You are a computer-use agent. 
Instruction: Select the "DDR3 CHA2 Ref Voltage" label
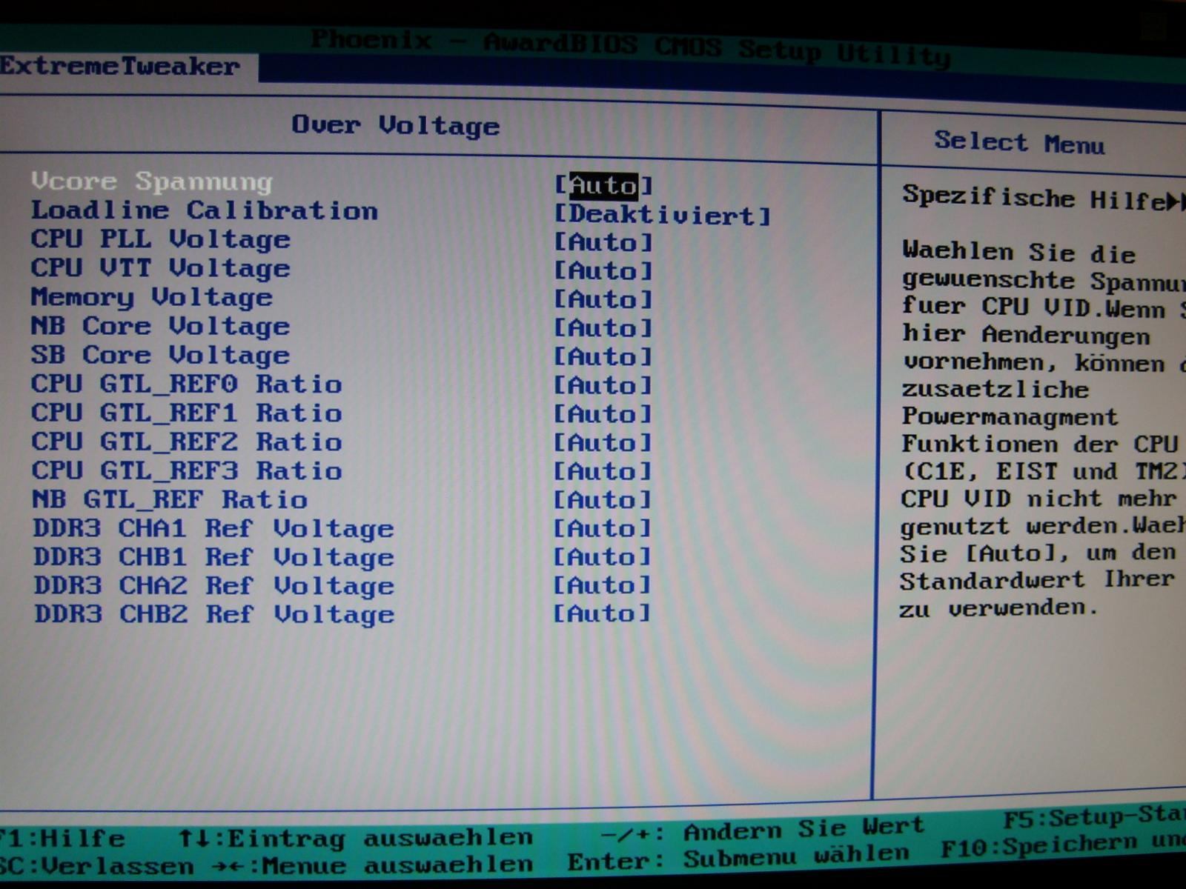[214, 585]
